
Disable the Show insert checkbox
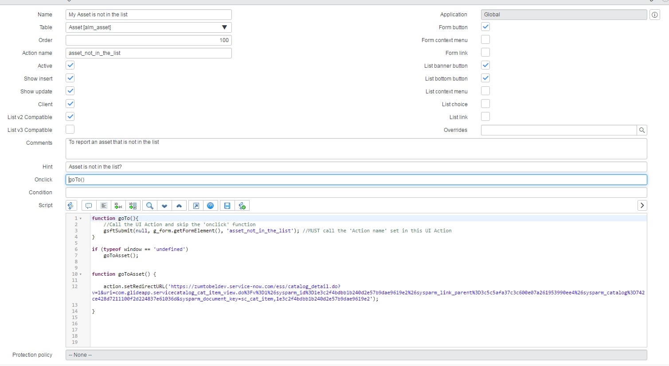coord(70,78)
